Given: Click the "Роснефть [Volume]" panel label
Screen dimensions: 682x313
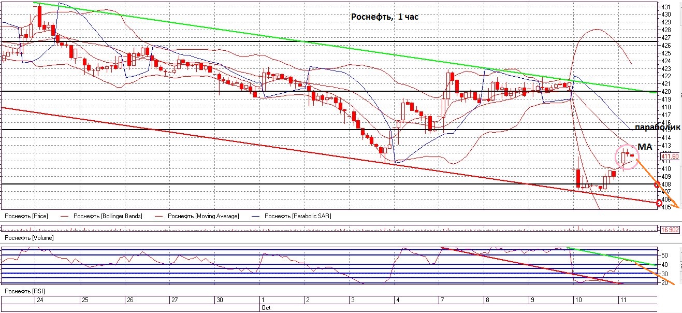Looking at the screenshot, I should coord(29,238).
